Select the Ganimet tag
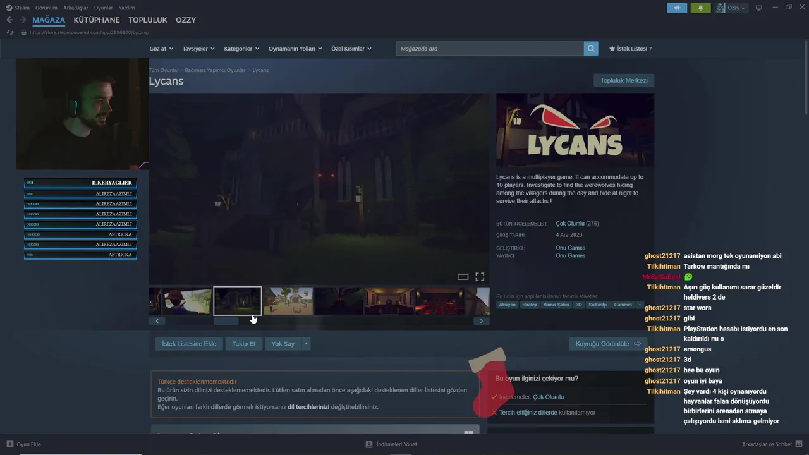This screenshot has width=809, height=455. click(623, 305)
